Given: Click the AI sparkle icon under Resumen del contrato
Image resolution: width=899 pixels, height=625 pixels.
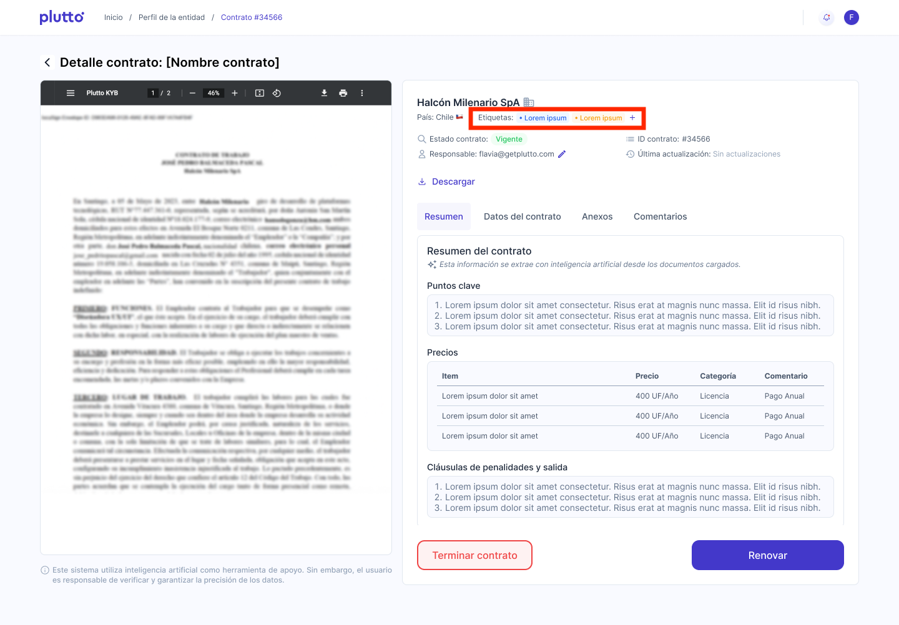Looking at the screenshot, I should 432,264.
